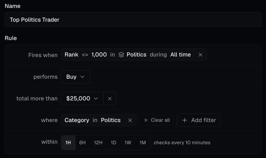Edit the Name field 'Top Politics Trader'
266x158 pixels.
pyautogui.click(x=133, y=19)
